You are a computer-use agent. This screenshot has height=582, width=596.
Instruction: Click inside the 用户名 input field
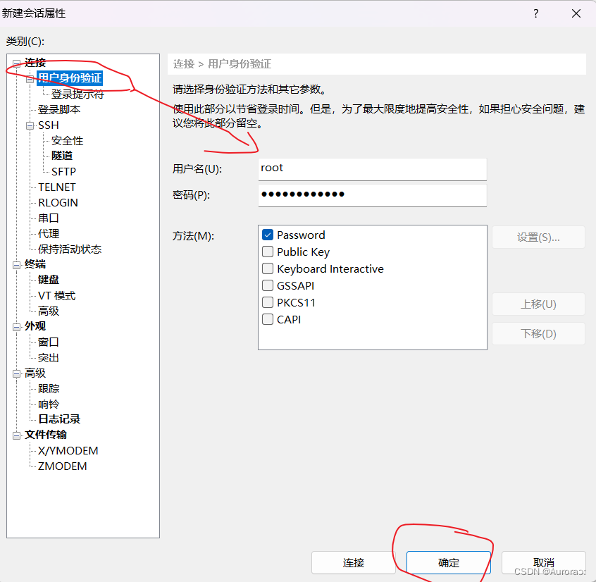click(x=372, y=169)
